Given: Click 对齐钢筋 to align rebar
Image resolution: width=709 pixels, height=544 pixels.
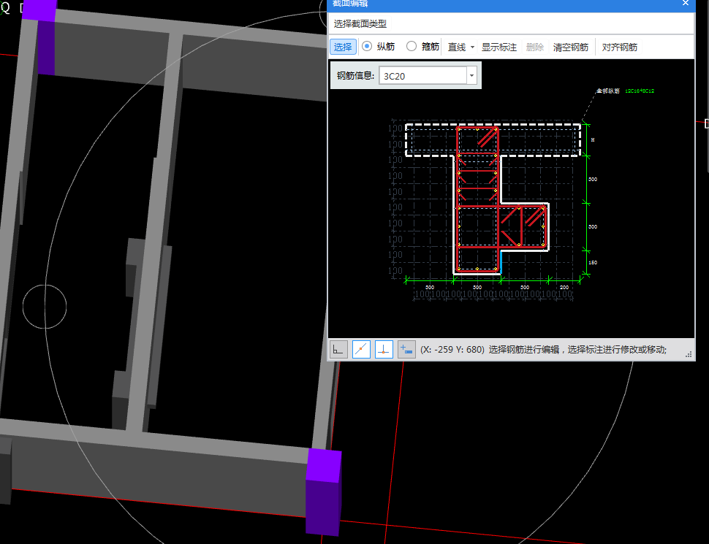Looking at the screenshot, I should [620, 47].
